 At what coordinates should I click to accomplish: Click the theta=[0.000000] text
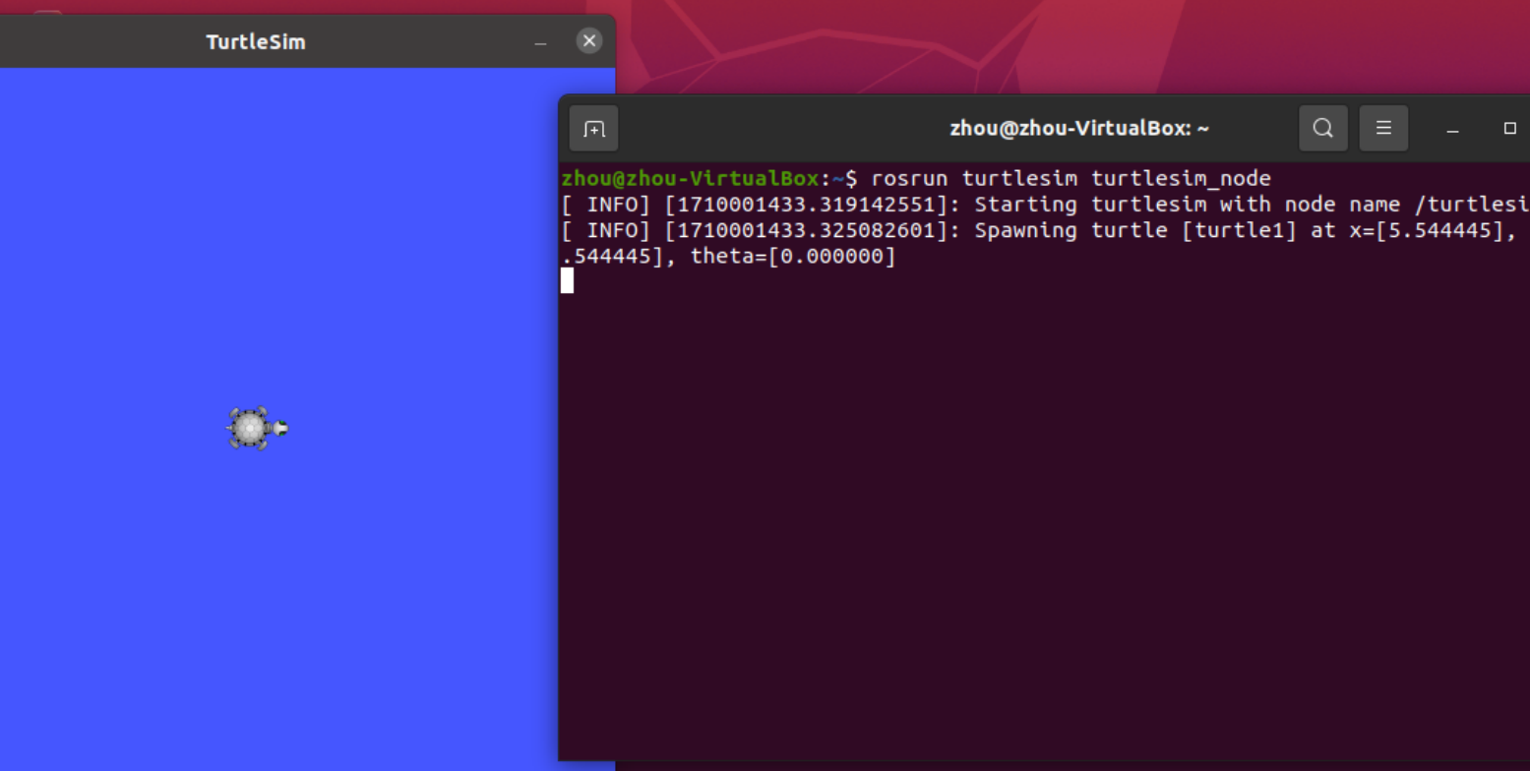[x=793, y=257]
